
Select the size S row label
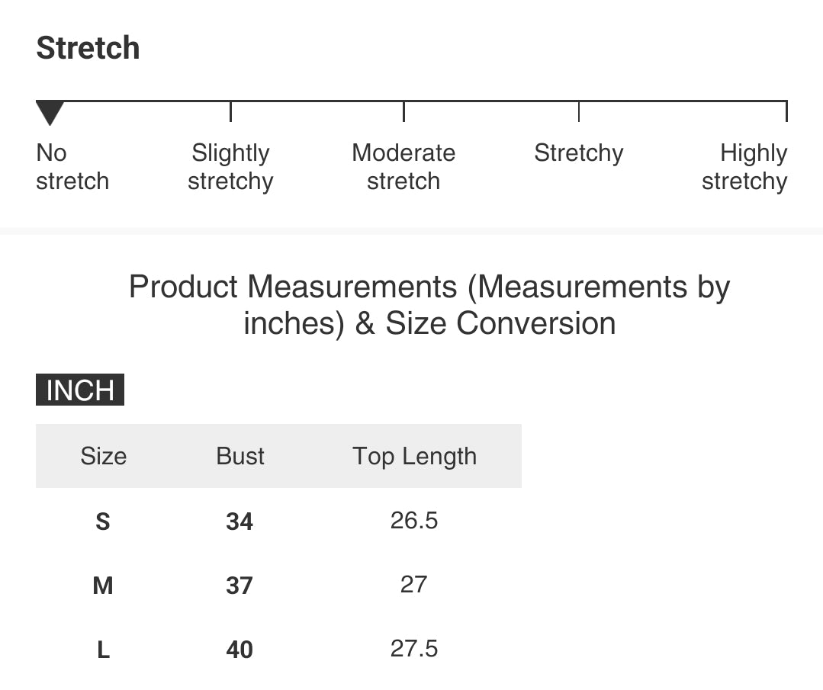click(x=103, y=522)
